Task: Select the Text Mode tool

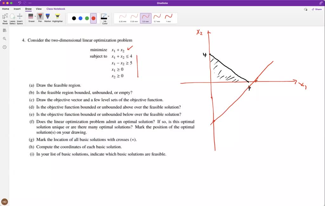Action: click(5, 19)
